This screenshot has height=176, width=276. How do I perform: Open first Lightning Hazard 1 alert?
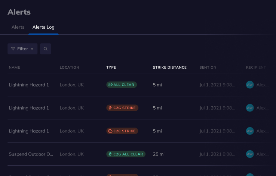(29, 85)
